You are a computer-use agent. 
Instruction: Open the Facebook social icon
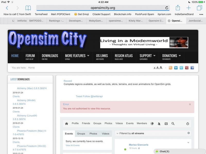pos(192,68)
